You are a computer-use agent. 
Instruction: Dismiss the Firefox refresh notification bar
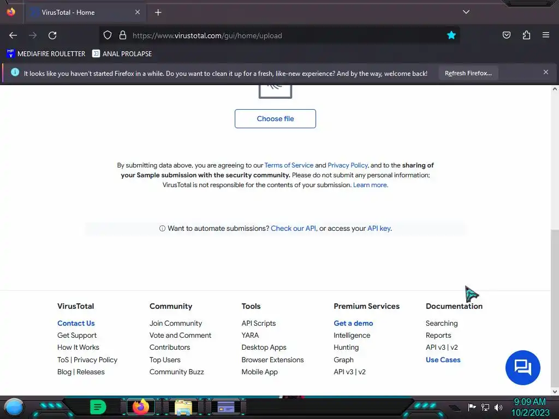tap(546, 73)
